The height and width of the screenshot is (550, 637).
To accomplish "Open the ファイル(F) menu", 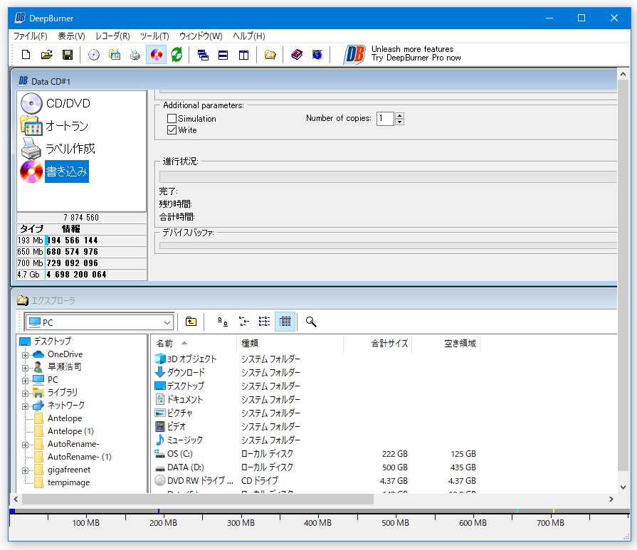I will [31, 36].
